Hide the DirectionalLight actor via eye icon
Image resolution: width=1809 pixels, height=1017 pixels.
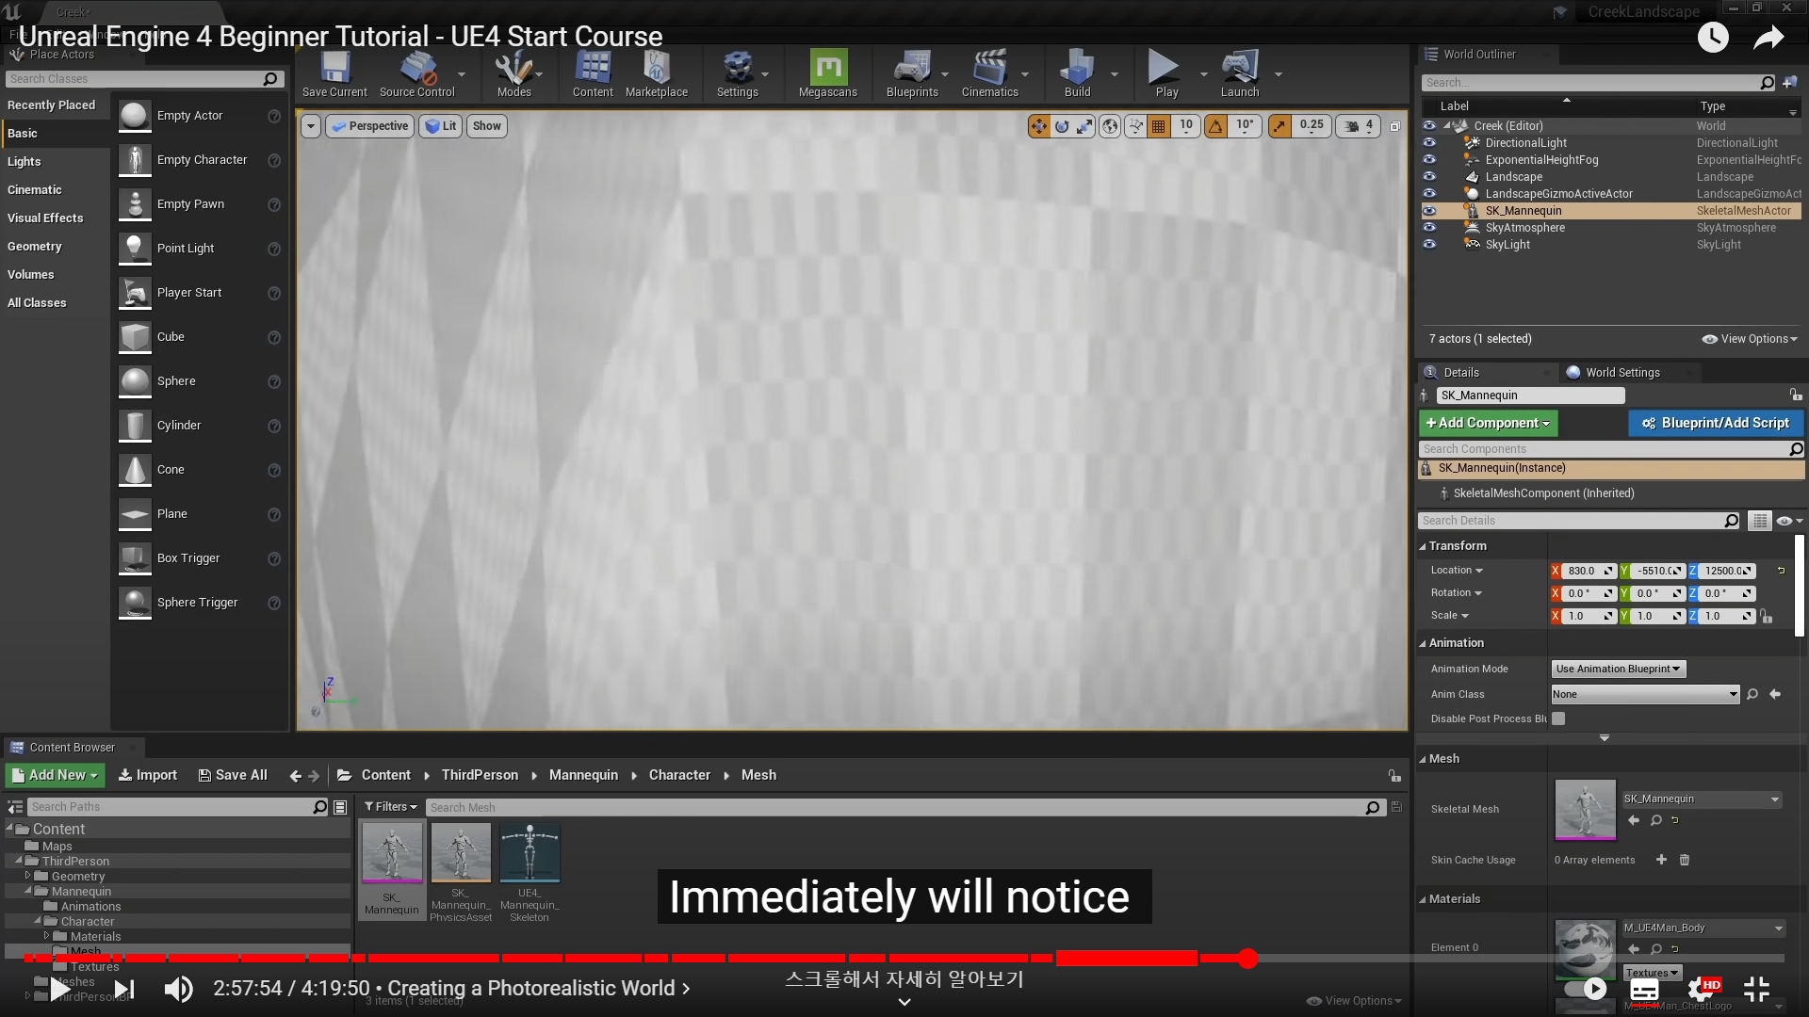point(1429,143)
